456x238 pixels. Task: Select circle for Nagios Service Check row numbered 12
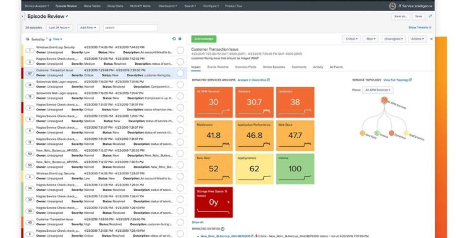point(180,142)
